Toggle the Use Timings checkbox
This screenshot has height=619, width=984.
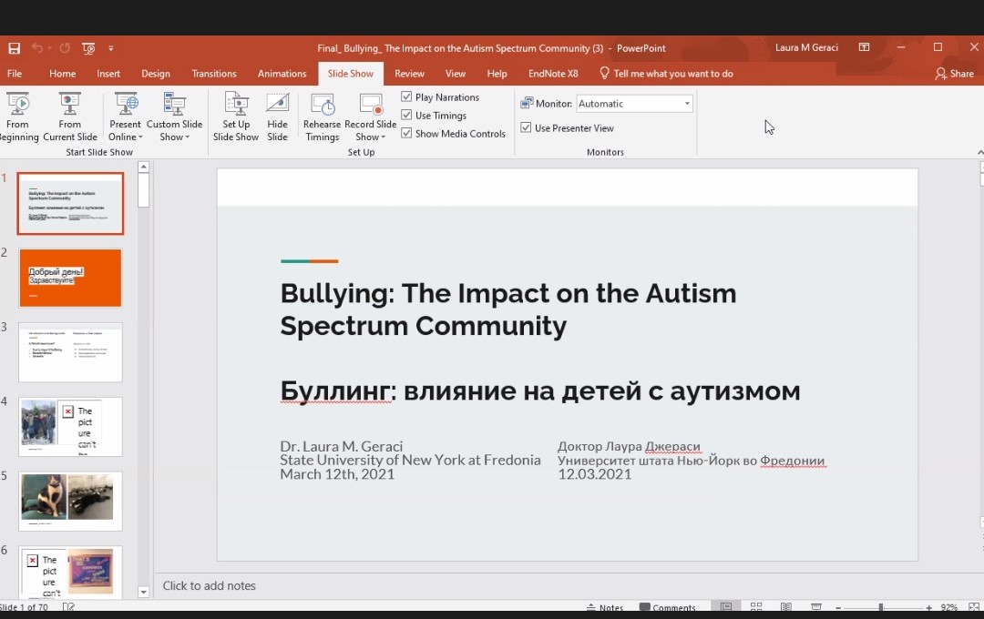[x=407, y=116]
